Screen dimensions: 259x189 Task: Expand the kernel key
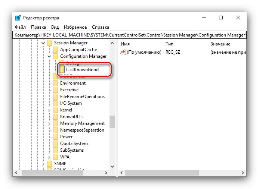click(x=49, y=110)
